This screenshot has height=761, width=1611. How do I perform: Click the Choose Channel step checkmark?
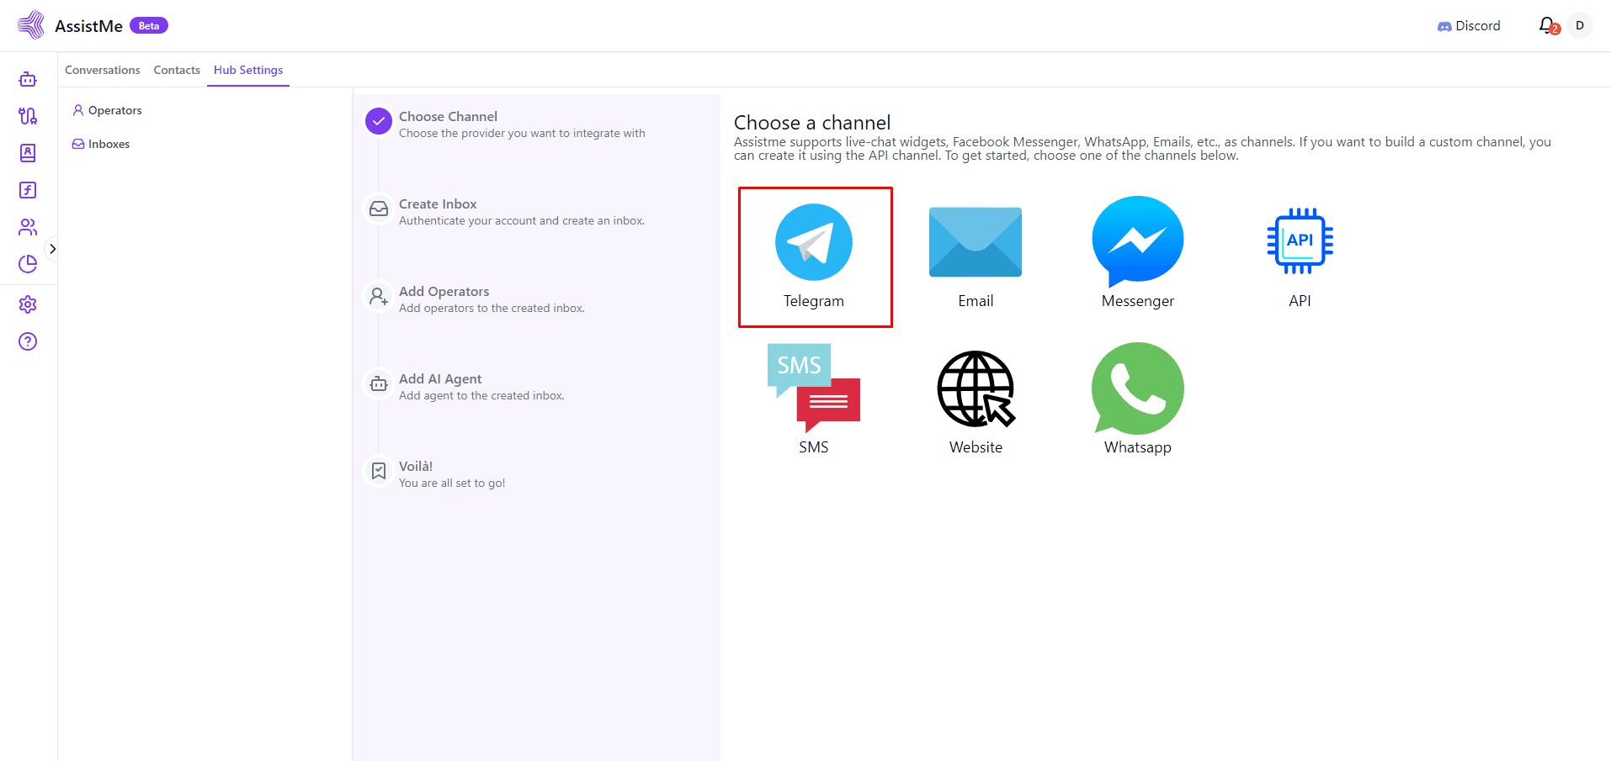[379, 122]
